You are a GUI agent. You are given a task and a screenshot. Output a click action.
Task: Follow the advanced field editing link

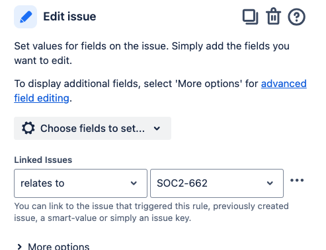(x=284, y=84)
